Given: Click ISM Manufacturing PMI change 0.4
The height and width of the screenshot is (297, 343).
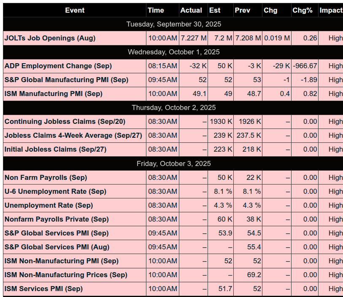Looking at the screenshot, I should coord(285,94).
